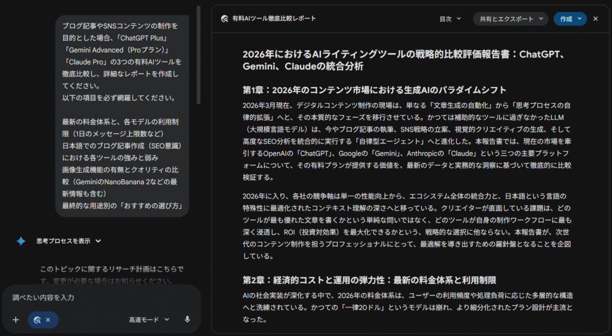Click the paragraph starting 2026年に入り

(407, 226)
